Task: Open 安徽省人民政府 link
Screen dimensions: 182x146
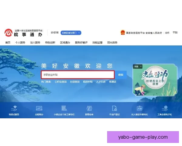Action: (154, 33)
